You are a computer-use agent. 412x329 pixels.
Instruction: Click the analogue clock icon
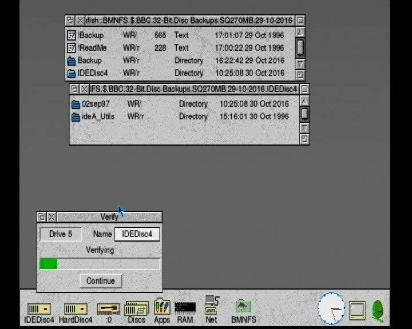pos(332,308)
